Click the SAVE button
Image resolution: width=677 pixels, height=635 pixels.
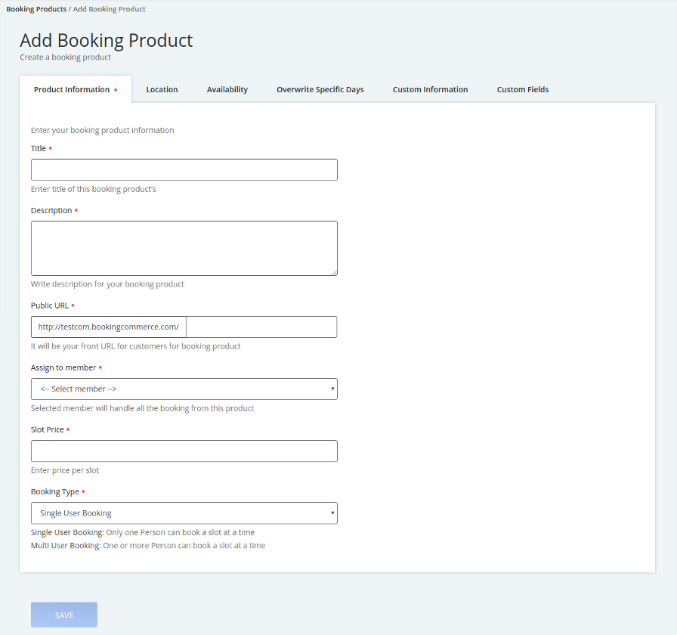click(64, 615)
